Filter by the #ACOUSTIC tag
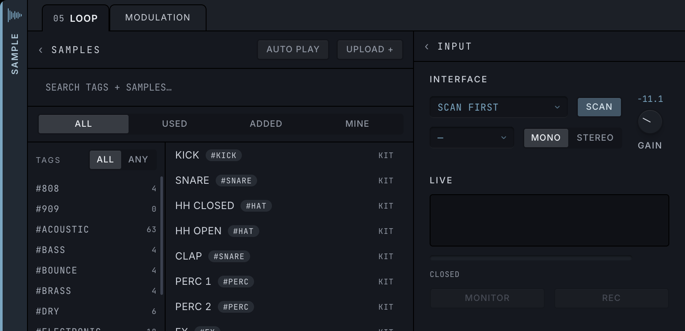This screenshot has width=685, height=331. [x=96, y=230]
